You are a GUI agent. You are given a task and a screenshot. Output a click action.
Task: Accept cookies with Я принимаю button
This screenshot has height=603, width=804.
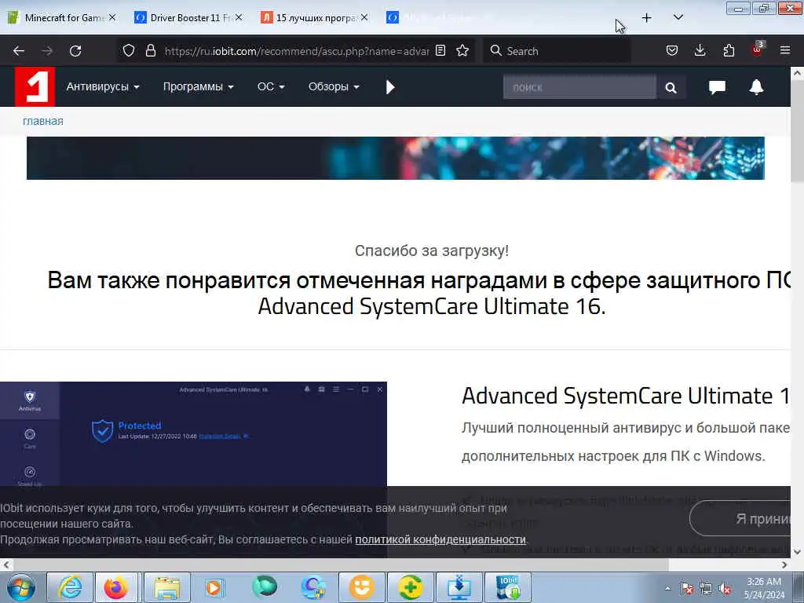point(740,518)
